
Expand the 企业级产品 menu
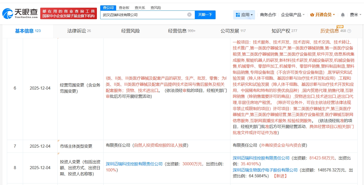(293, 15)
